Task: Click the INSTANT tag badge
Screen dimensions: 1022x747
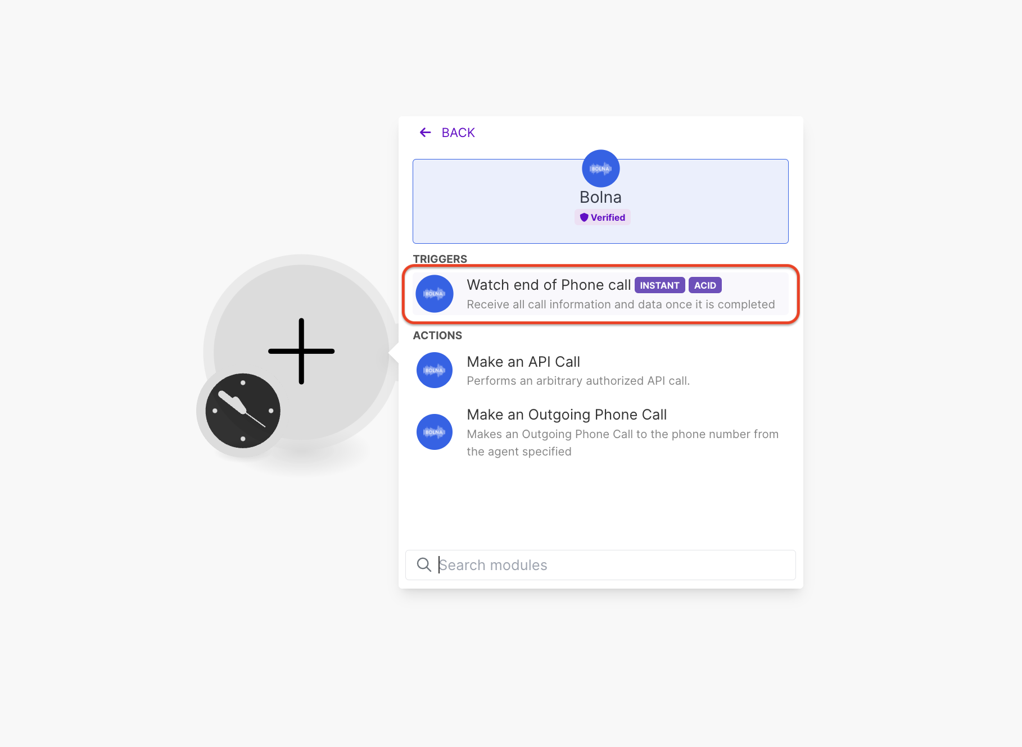Action: (x=659, y=285)
